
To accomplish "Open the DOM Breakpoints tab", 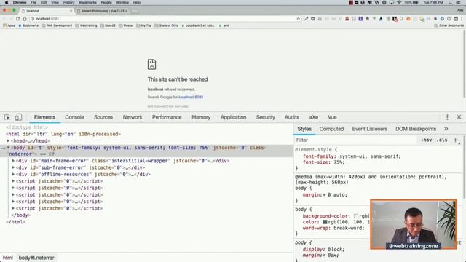I will pyautogui.click(x=416, y=129).
